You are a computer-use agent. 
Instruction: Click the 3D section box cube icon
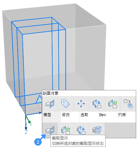point(97,130)
